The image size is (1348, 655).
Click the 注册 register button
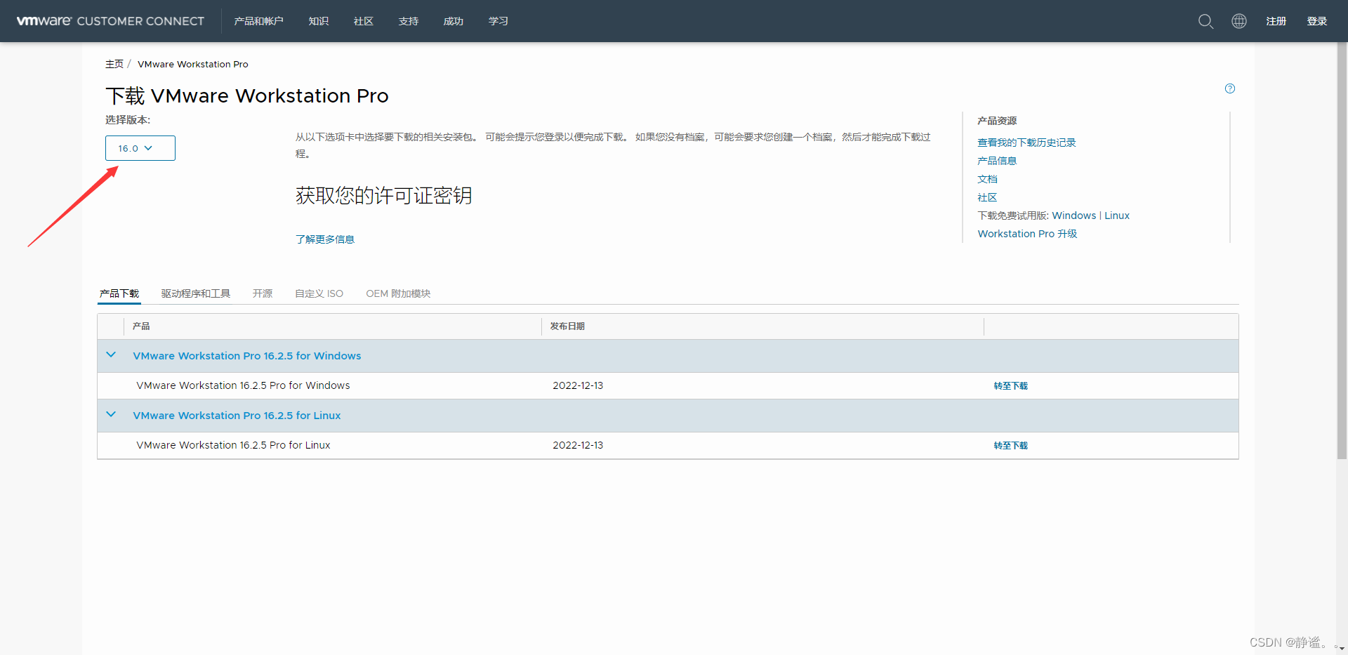(x=1276, y=21)
